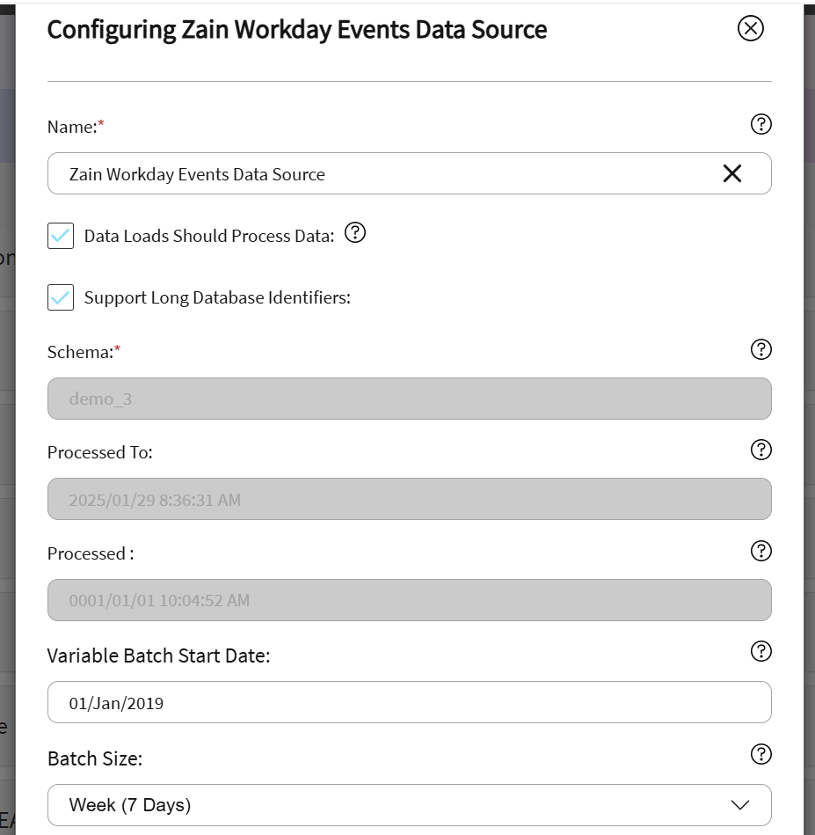This screenshot has height=835, width=815.
Task: Click the dialog title heading text
Action: click(296, 30)
